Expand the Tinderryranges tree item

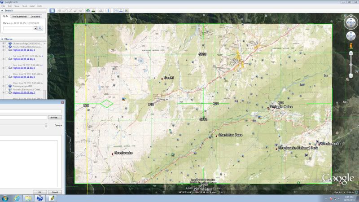pyautogui.click(x=4, y=86)
